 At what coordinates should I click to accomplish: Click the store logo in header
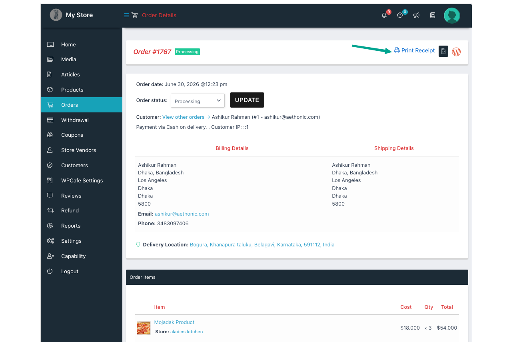(56, 15)
